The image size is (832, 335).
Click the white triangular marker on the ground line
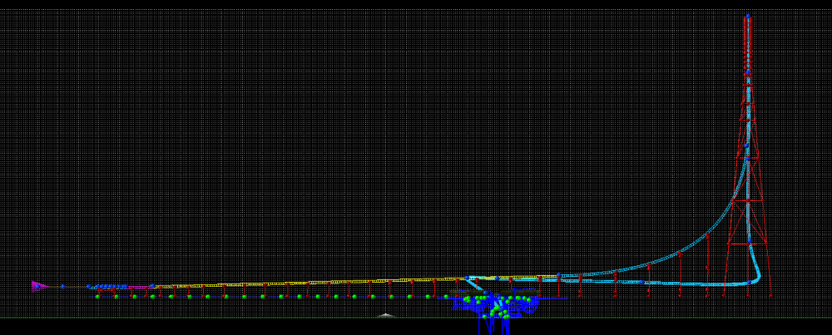[x=386, y=315]
